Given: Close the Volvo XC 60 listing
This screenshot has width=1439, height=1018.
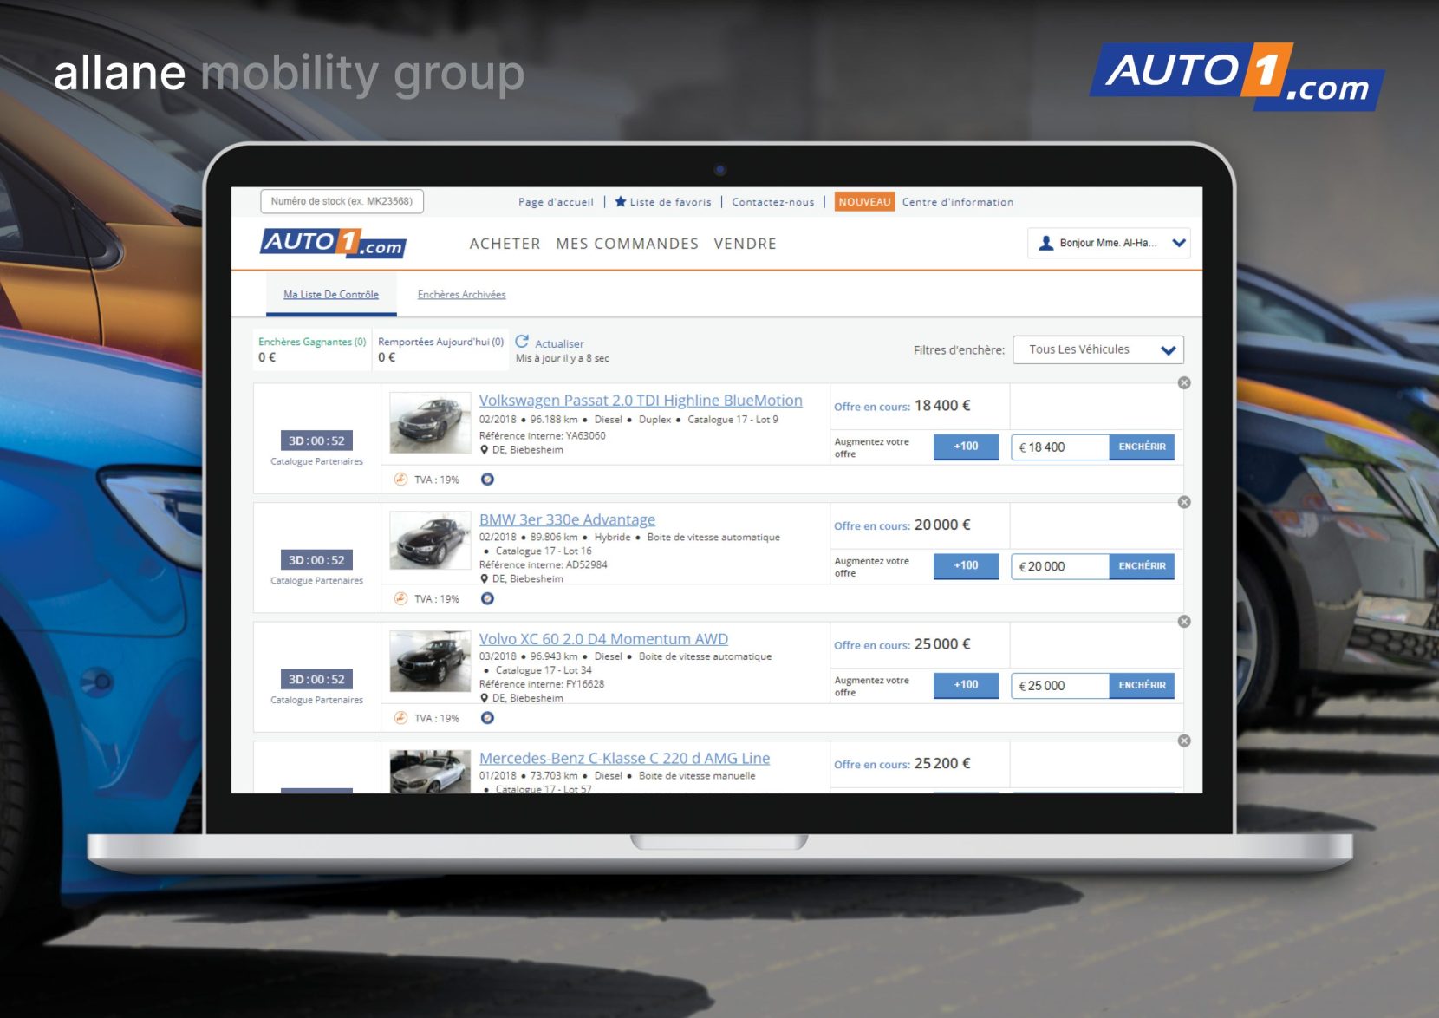Looking at the screenshot, I should pos(1184,622).
